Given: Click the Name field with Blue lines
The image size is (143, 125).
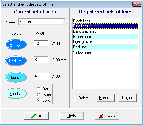Looking at the screenshot, I should (42, 22).
